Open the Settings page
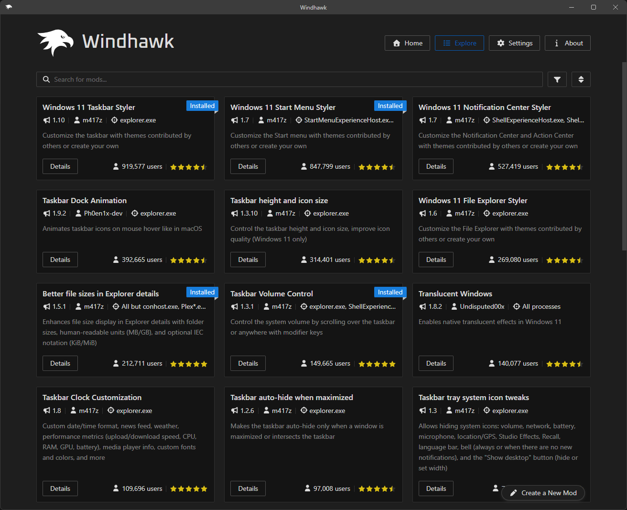The image size is (627, 510). coord(514,43)
